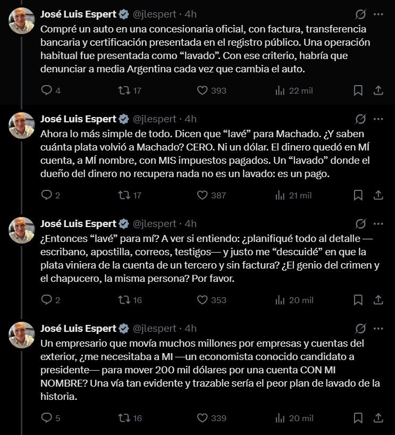Open the more options menu on the first tweet
The height and width of the screenshot is (435, 395).
point(378,14)
